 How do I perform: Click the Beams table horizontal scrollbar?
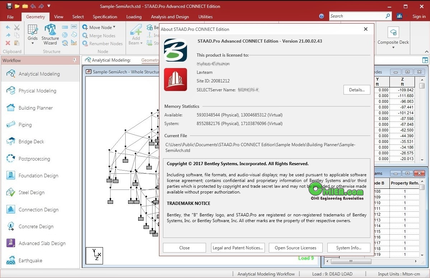pos(371,261)
